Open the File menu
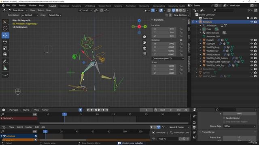 coord(8,6)
